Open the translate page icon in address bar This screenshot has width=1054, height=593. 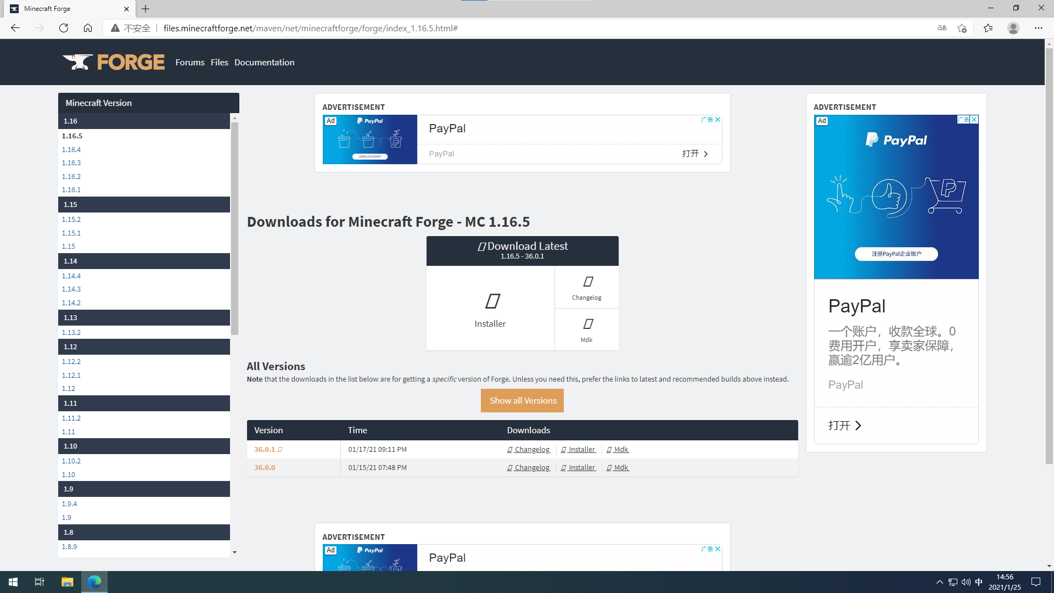(942, 28)
